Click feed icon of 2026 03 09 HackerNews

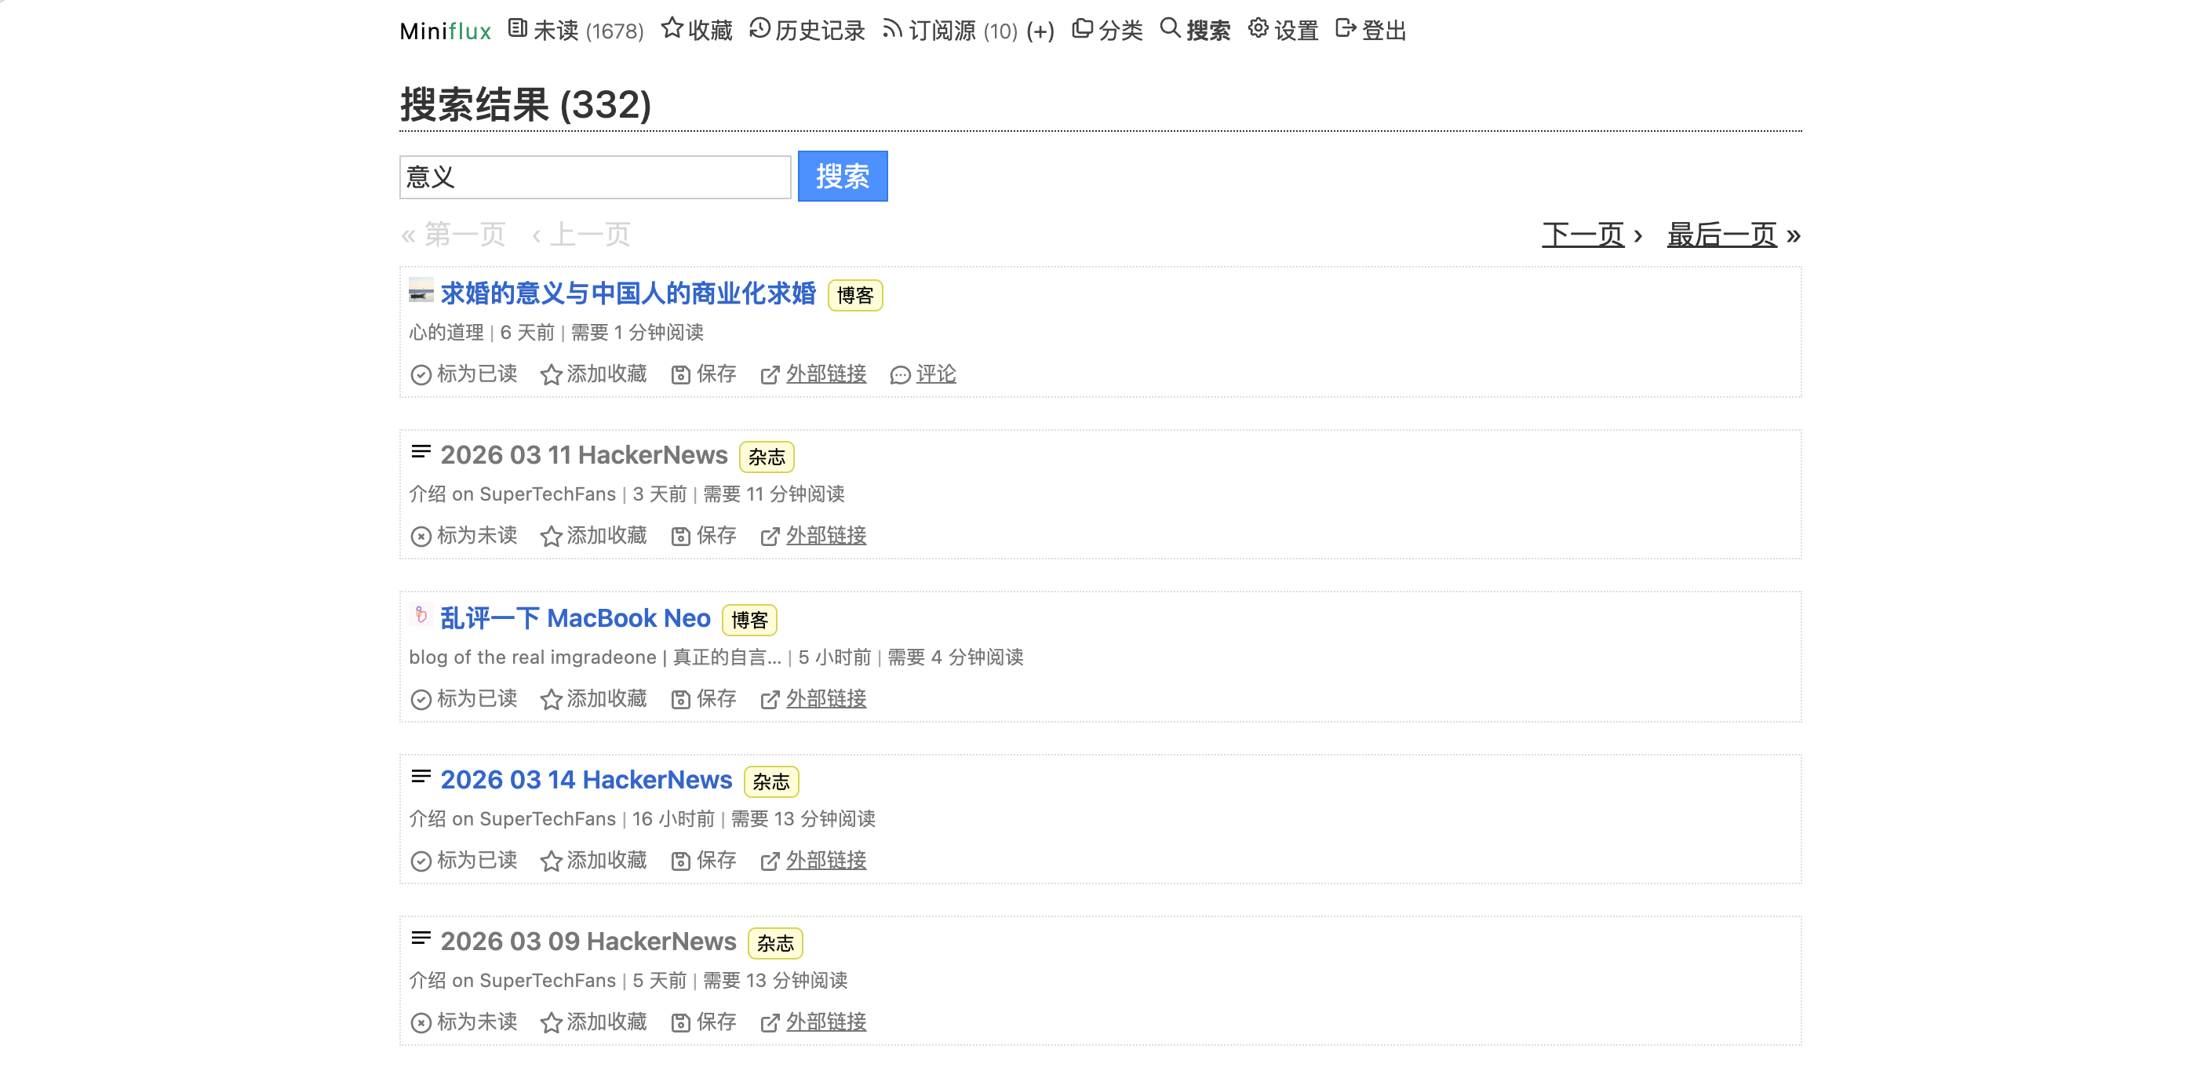421,938
